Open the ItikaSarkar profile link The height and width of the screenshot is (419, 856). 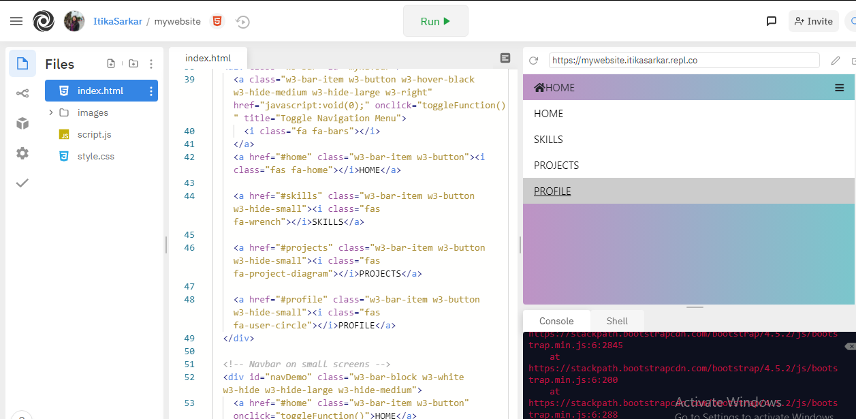click(118, 21)
